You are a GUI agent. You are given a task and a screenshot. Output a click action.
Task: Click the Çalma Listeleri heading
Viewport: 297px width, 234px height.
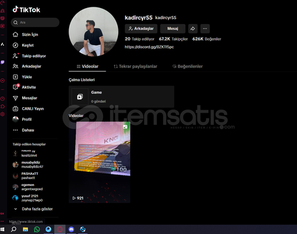[x=82, y=80]
